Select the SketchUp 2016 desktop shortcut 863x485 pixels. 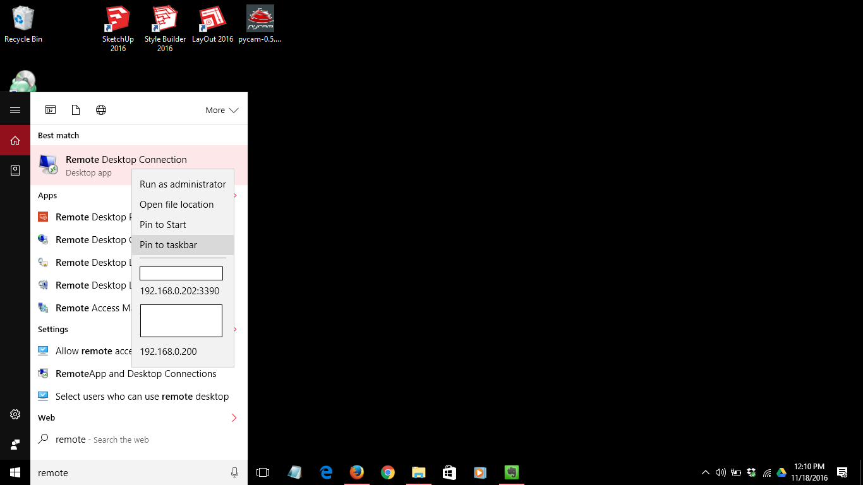point(118,29)
